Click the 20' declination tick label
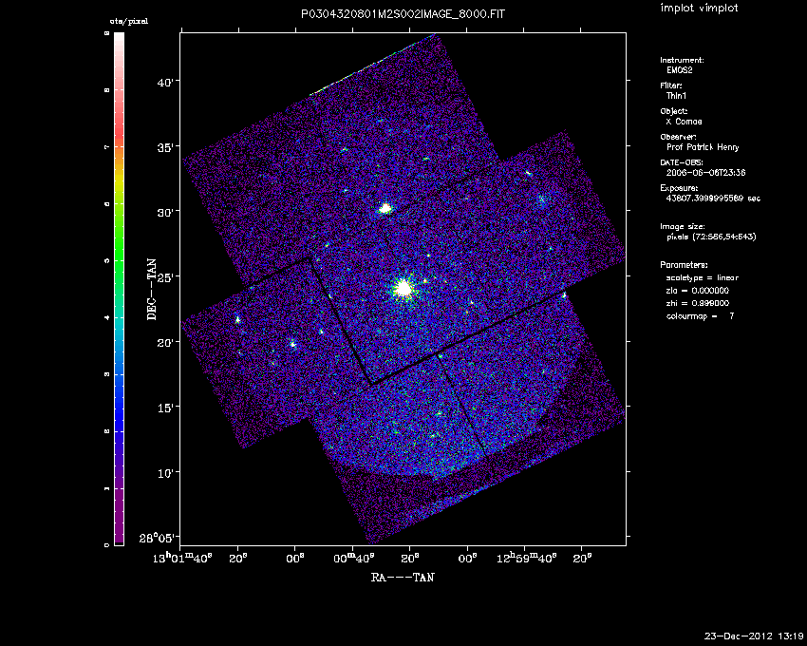Image resolution: width=807 pixels, height=646 pixels. click(x=166, y=342)
